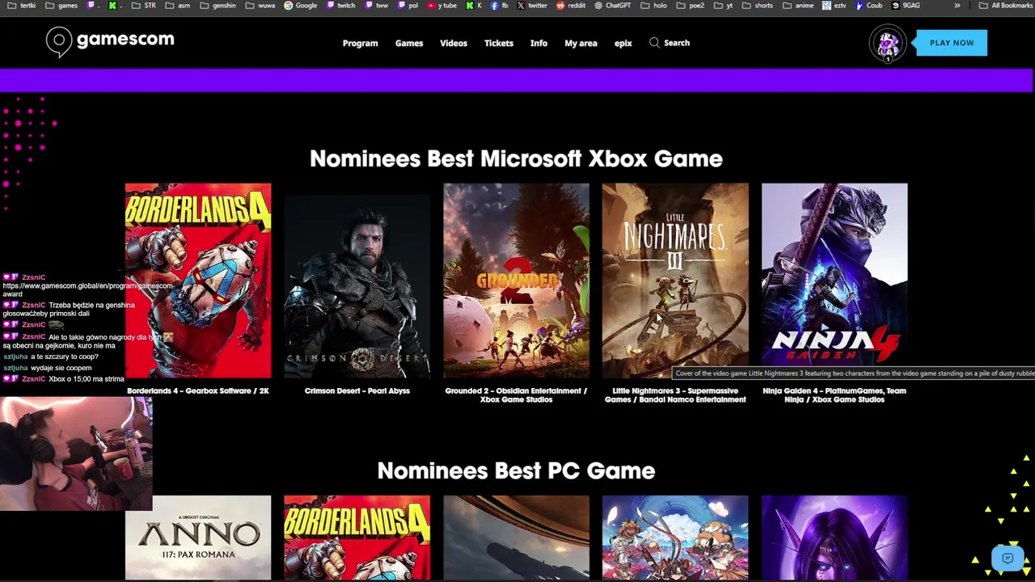Screen dimensions: 1035x582
Task: Open the yt bookmark folder
Action: [723, 6]
